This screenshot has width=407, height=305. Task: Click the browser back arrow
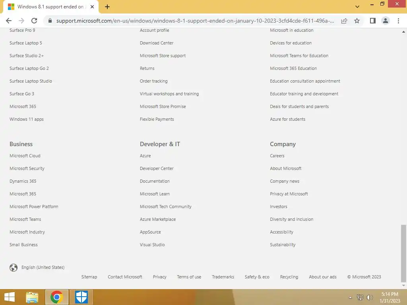tap(9, 21)
